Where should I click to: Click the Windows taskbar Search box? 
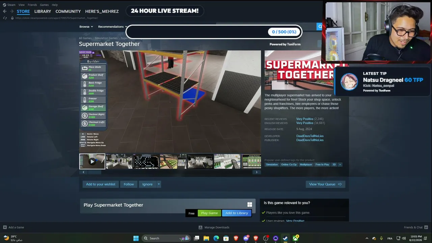tap(165, 238)
